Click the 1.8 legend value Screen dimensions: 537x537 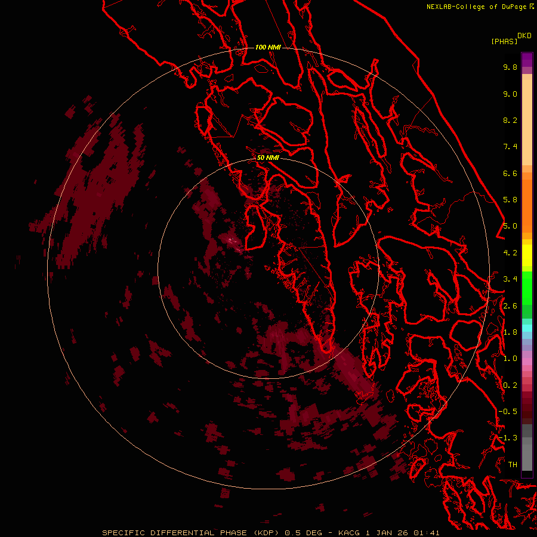click(510, 332)
